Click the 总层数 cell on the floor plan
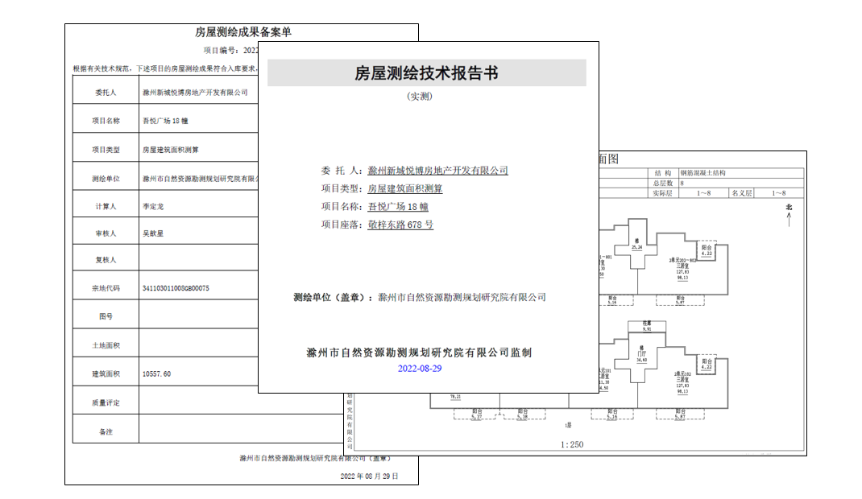This screenshot has height=499, width=862. coord(663,184)
